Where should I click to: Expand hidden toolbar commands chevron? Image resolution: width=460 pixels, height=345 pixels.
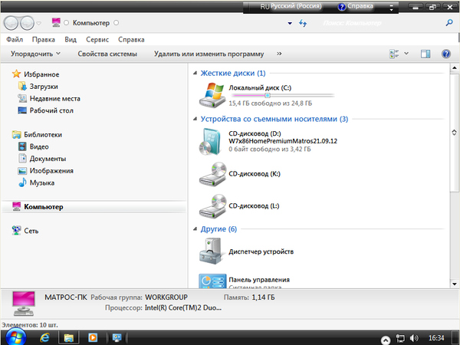[x=279, y=54]
